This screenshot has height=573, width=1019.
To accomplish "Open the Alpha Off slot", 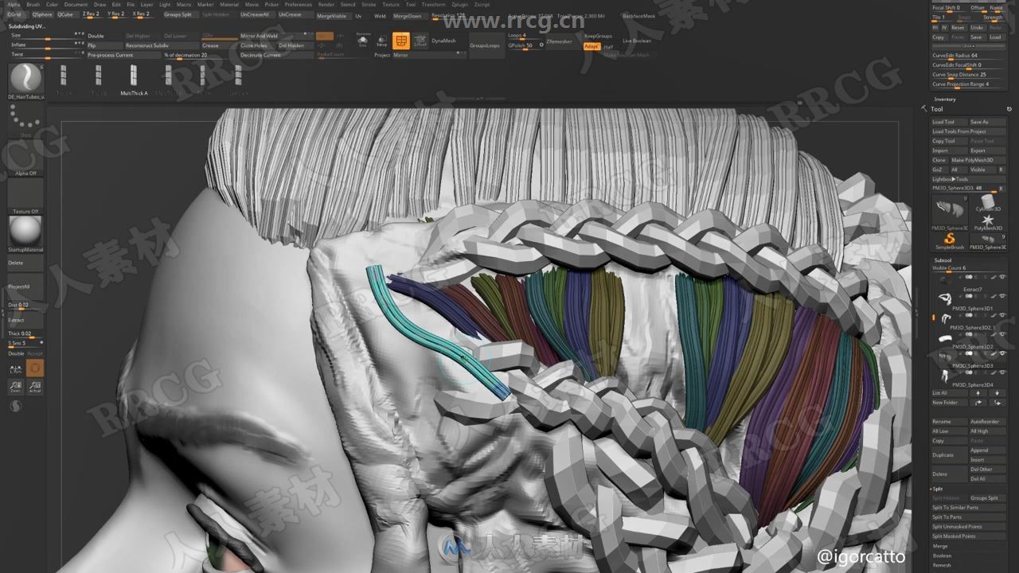I will pos(25,158).
